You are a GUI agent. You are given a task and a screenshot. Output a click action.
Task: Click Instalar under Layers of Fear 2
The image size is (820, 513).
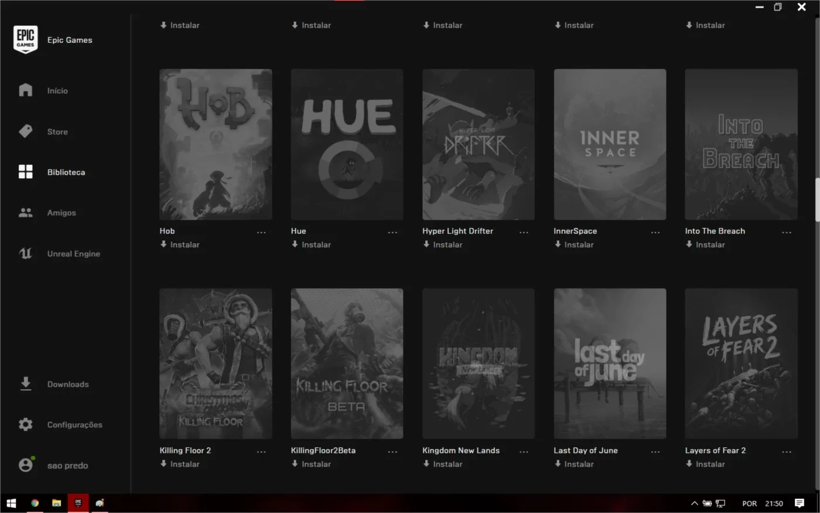[x=705, y=464]
